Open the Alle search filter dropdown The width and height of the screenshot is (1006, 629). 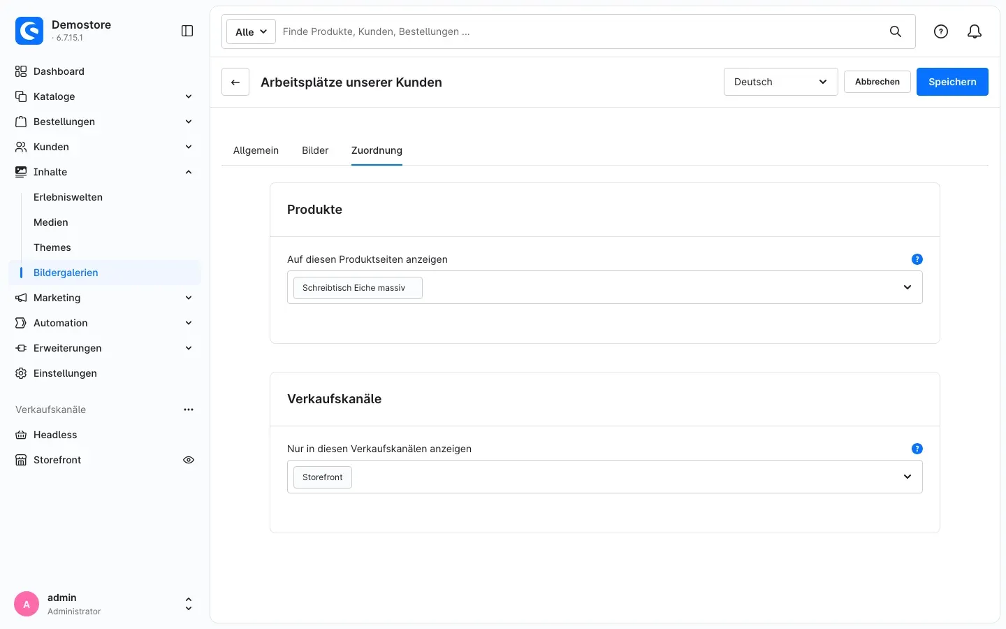point(251,31)
